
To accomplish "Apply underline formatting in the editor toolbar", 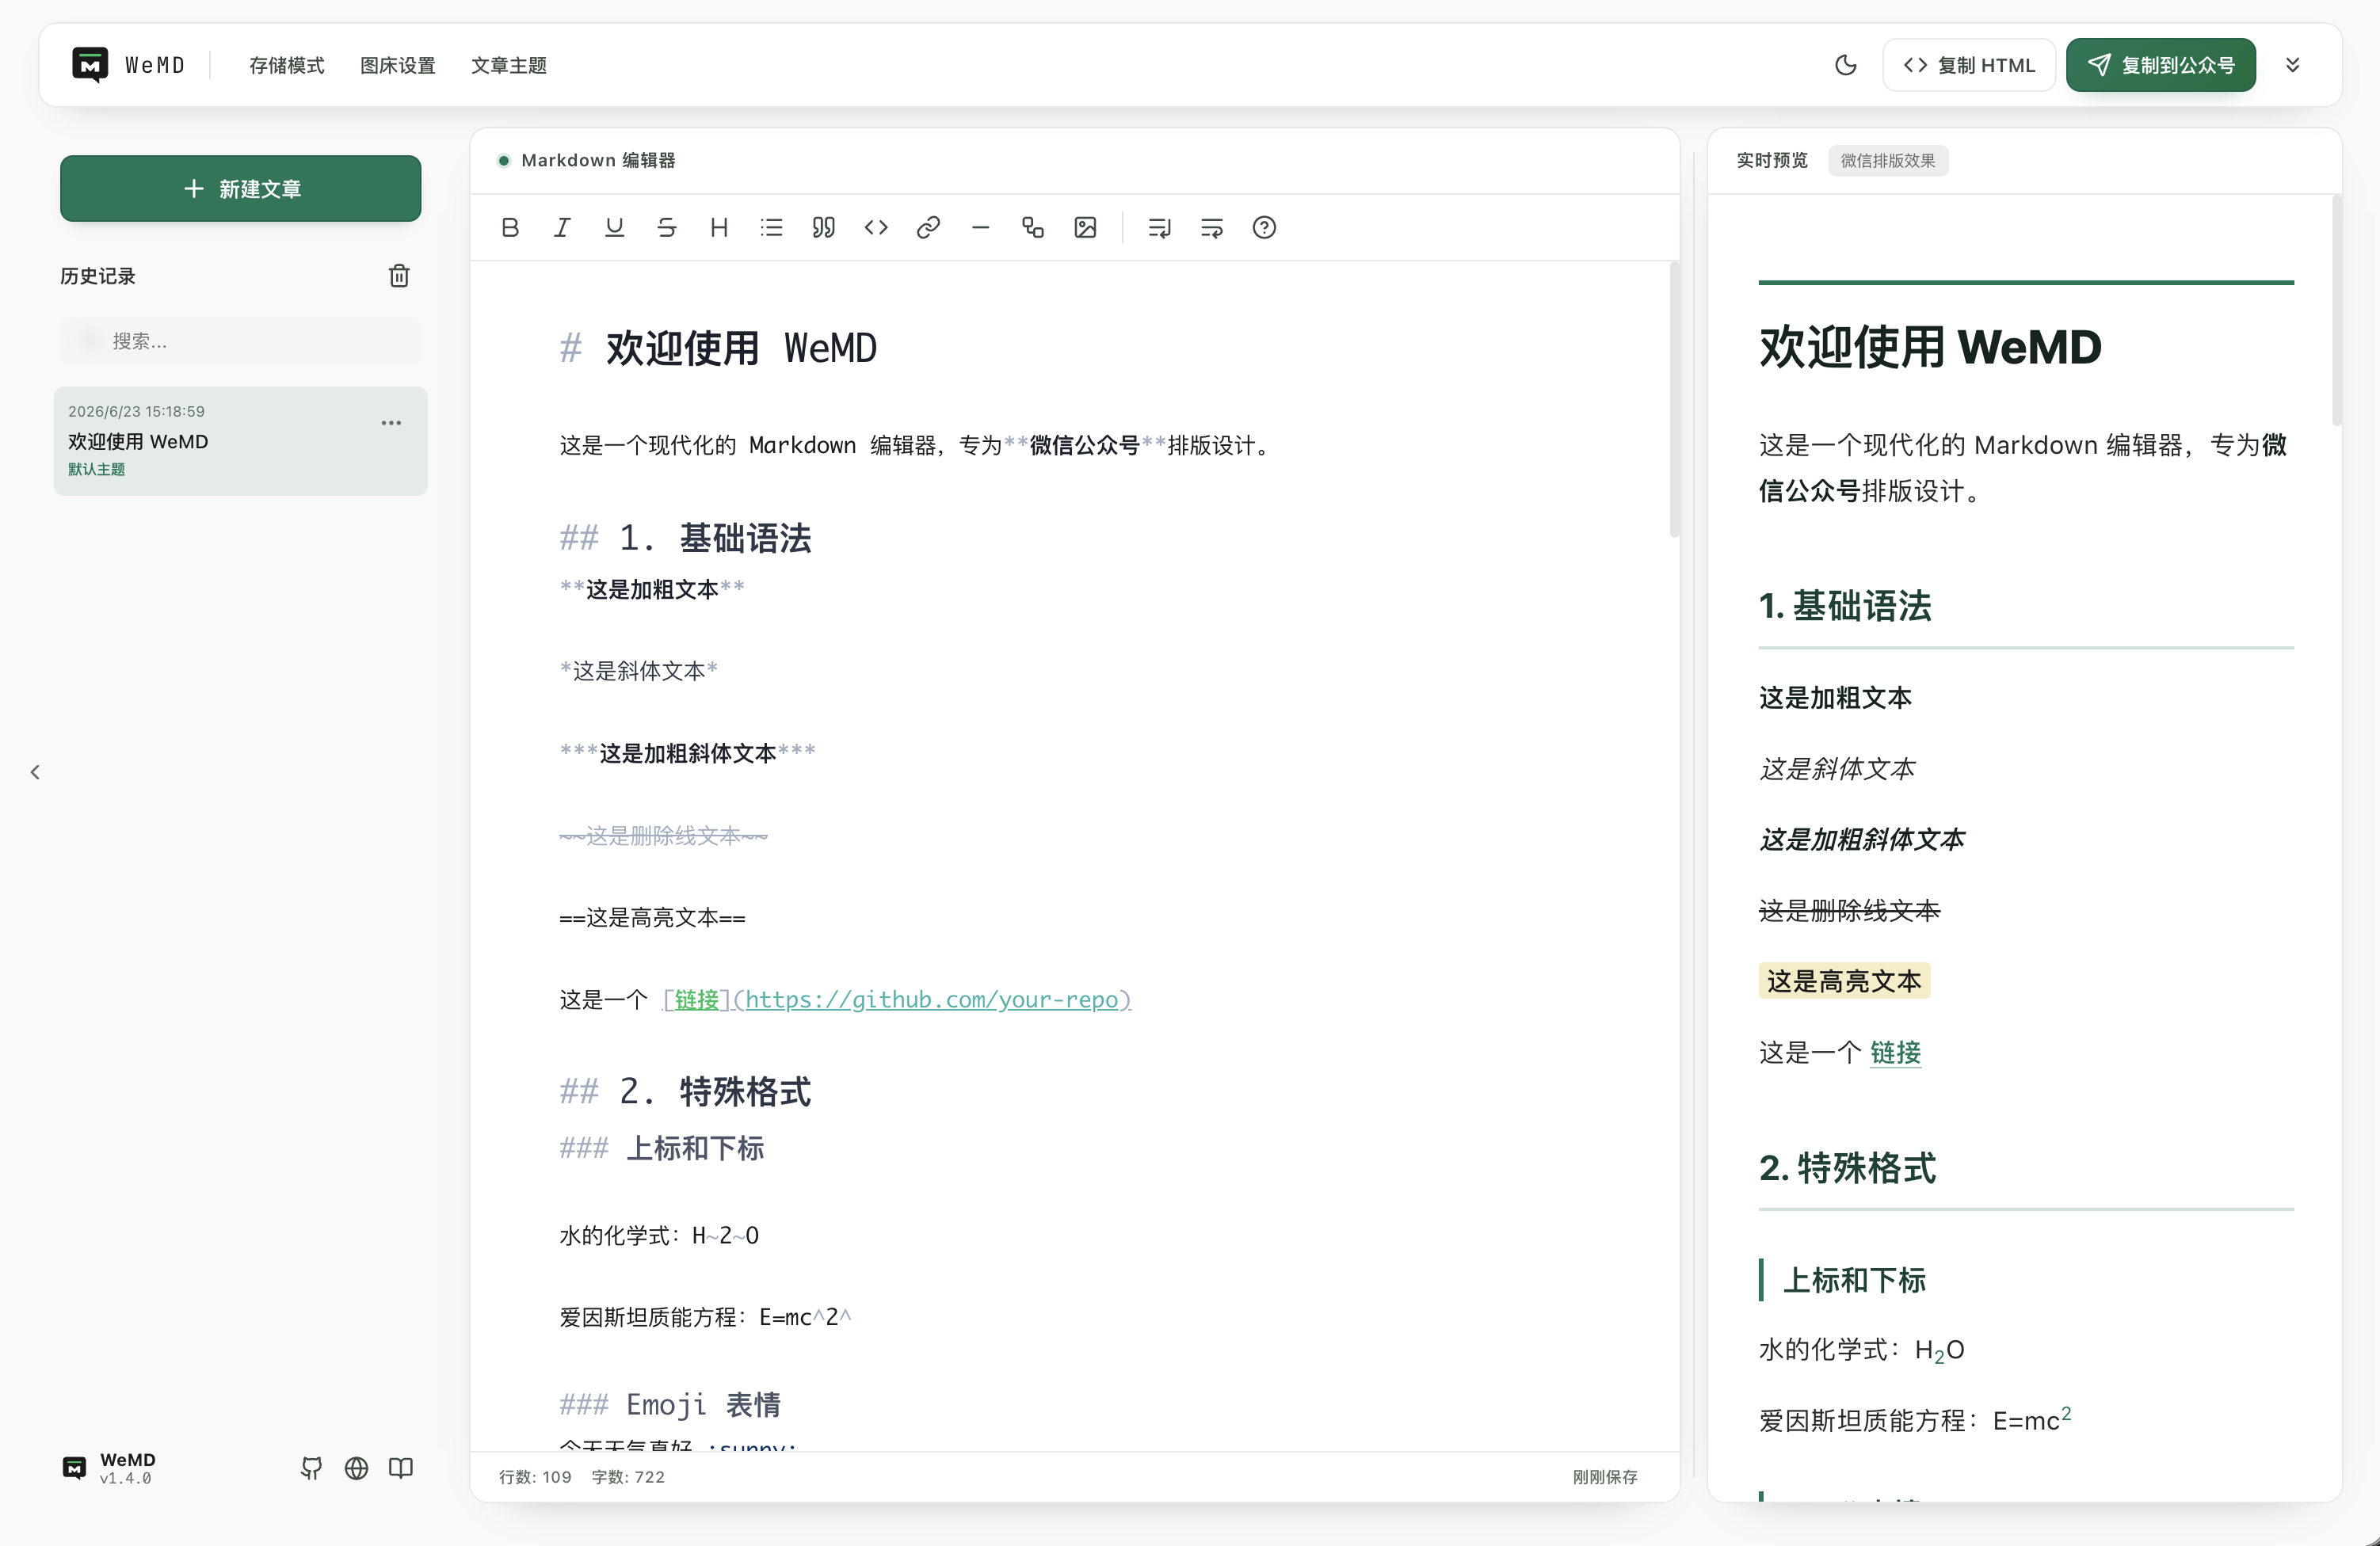I will (614, 228).
